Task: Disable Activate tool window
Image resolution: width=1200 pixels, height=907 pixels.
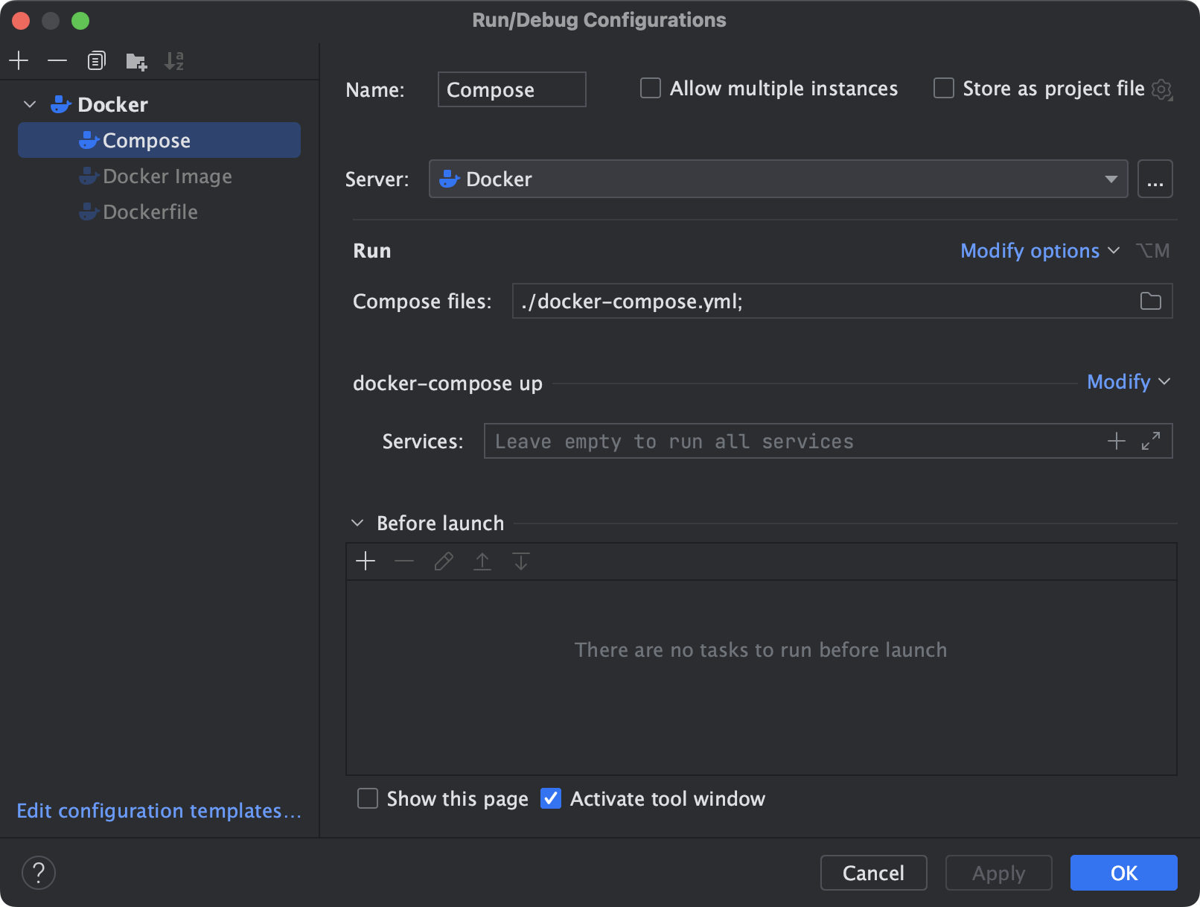Action: pyautogui.click(x=551, y=798)
